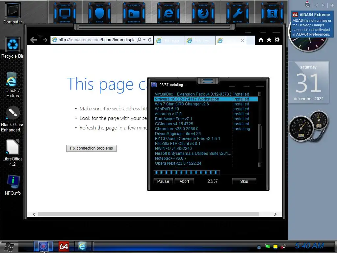This screenshot has height=253, width=337.
Task: Open address bar autocomplete dropdown arrow
Action: 144,40
